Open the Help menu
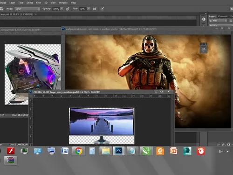 pyautogui.click(x=73, y=3)
